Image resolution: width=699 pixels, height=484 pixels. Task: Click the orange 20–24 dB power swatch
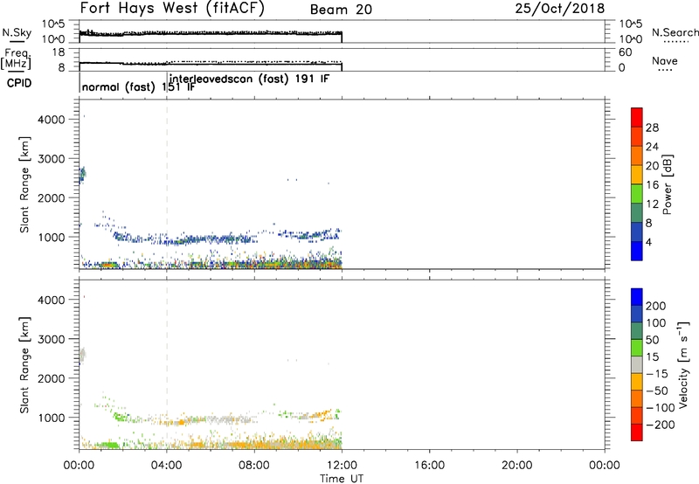point(637,156)
